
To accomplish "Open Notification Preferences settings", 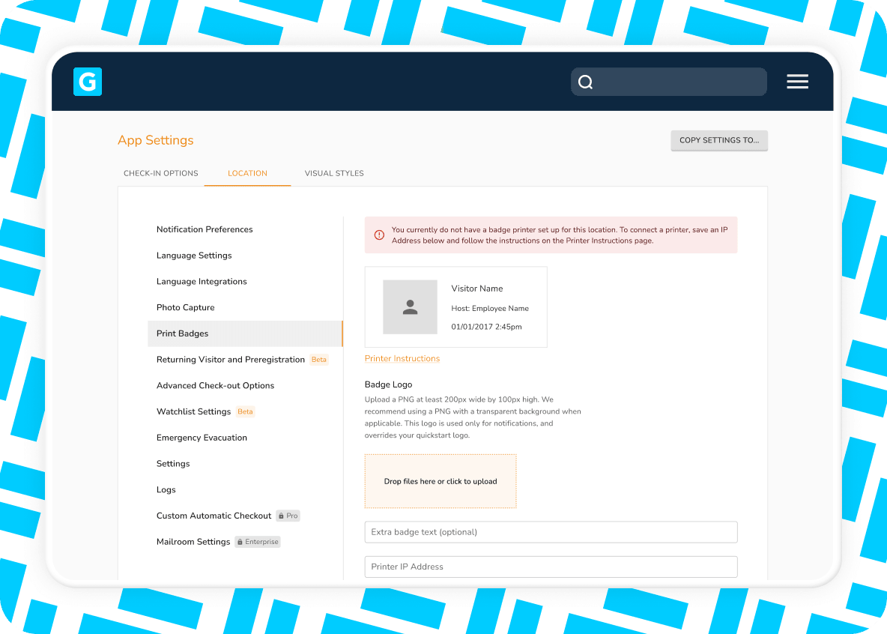I will [x=205, y=229].
